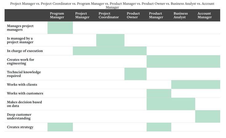226x138 pixels.
Task: Click the Program Manager column header
Action: (57, 15)
